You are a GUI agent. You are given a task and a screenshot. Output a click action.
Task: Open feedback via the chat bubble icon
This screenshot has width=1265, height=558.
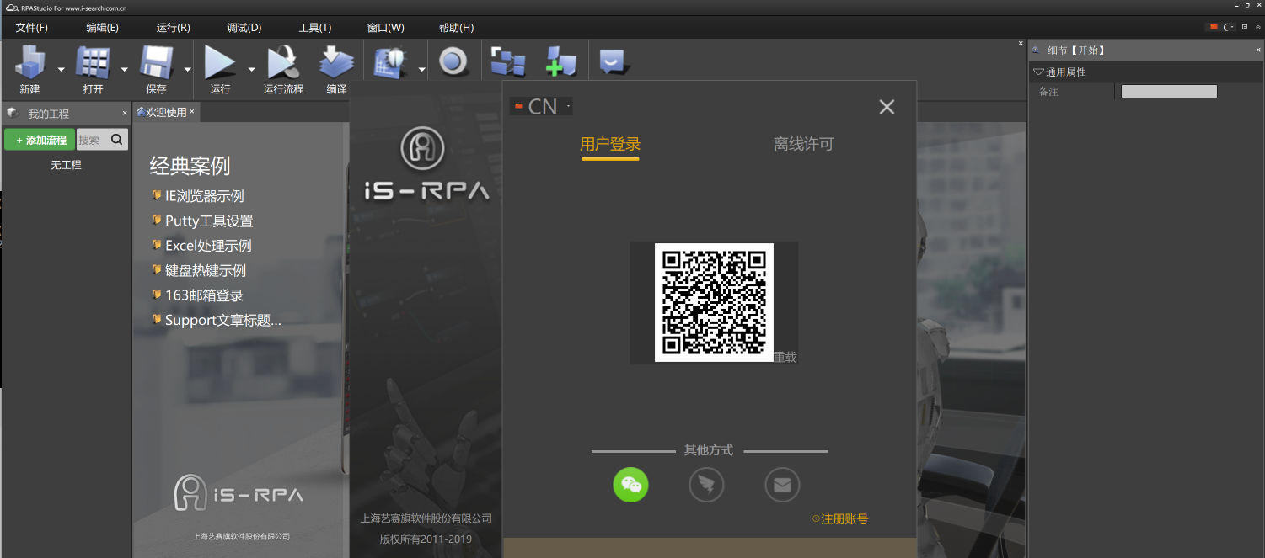612,61
